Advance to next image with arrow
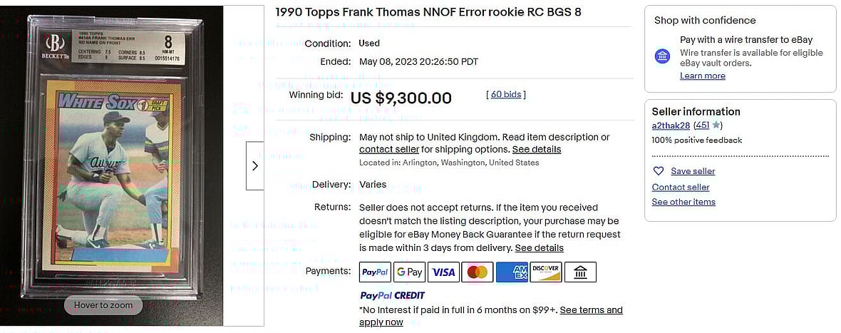The width and height of the screenshot is (841, 333). point(254,165)
